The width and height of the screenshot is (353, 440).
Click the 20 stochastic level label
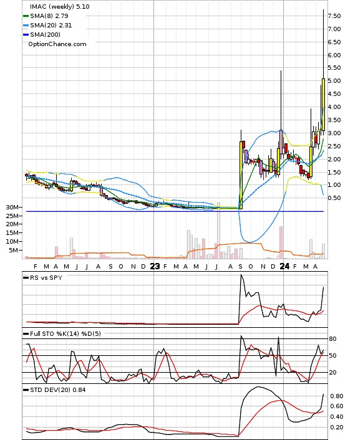[332, 372]
